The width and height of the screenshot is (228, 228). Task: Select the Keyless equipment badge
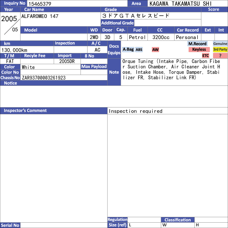tap(199, 49)
